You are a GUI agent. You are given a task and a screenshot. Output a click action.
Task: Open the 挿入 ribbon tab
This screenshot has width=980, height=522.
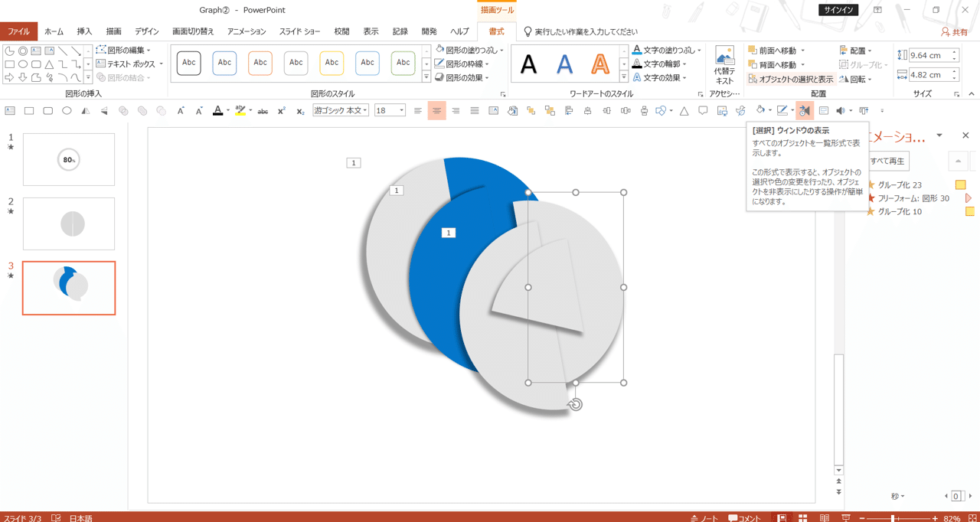[x=84, y=31]
